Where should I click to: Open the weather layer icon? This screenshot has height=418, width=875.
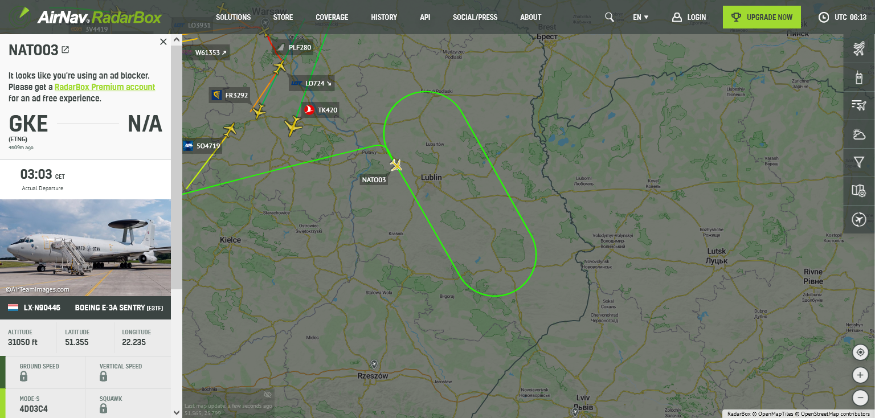[859, 134]
